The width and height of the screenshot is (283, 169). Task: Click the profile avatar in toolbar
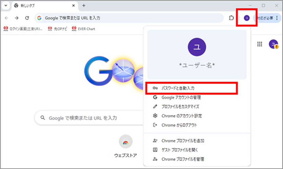(x=246, y=18)
